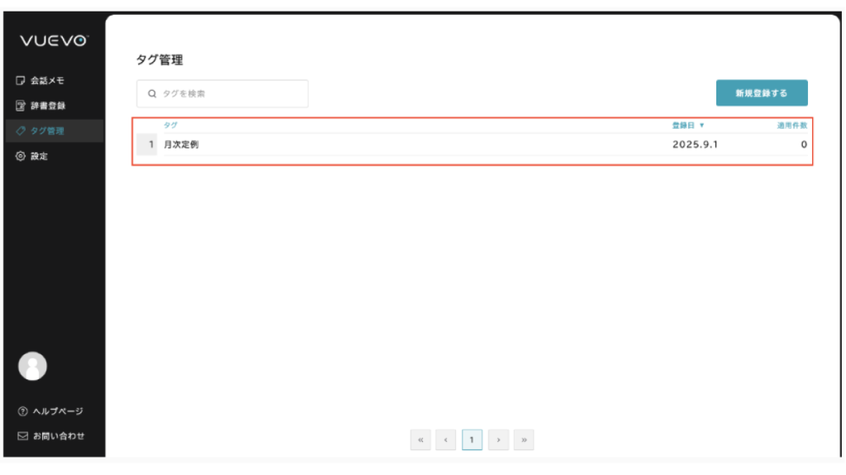The image size is (846, 475).
Task: Click the search magnifier icon
Action: pyautogui.click(x=152, y=94)
